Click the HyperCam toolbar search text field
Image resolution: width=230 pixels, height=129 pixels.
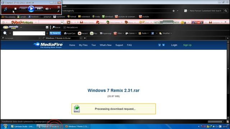pyautogui.click(x=29, y=33)
